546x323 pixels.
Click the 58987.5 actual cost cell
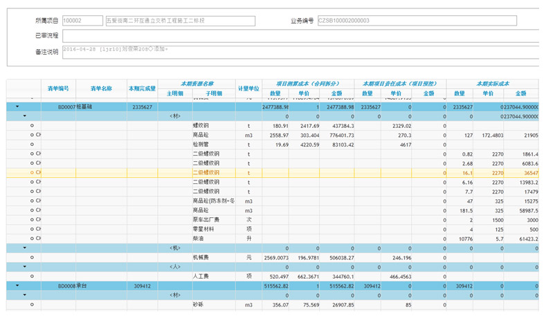point(521,210)
